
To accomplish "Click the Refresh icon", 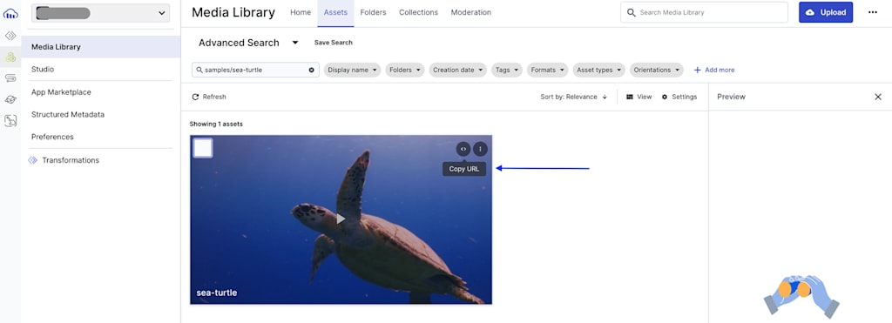I will coord(196,97).
